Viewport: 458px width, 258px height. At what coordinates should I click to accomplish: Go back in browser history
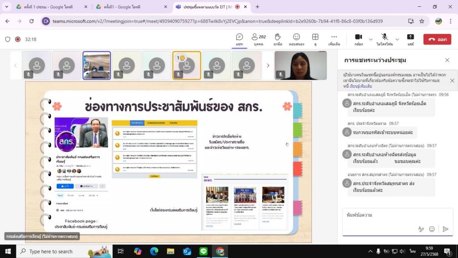click(x=7, y=21)
